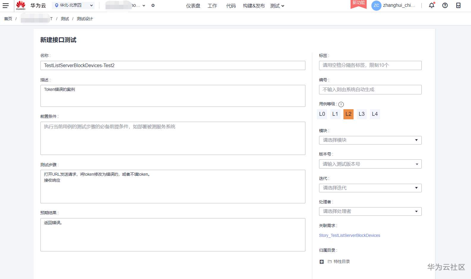Viewport: 471px width, 279px height.
Task: Click the mobile device icon in header
Action: (458, 5)
